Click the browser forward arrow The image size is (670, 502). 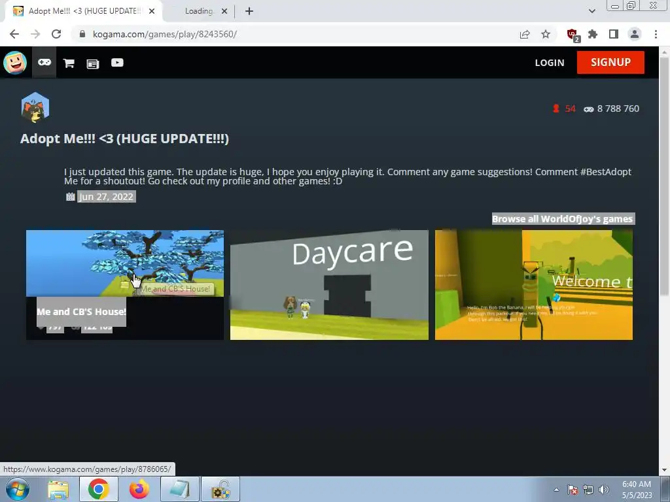35,34
